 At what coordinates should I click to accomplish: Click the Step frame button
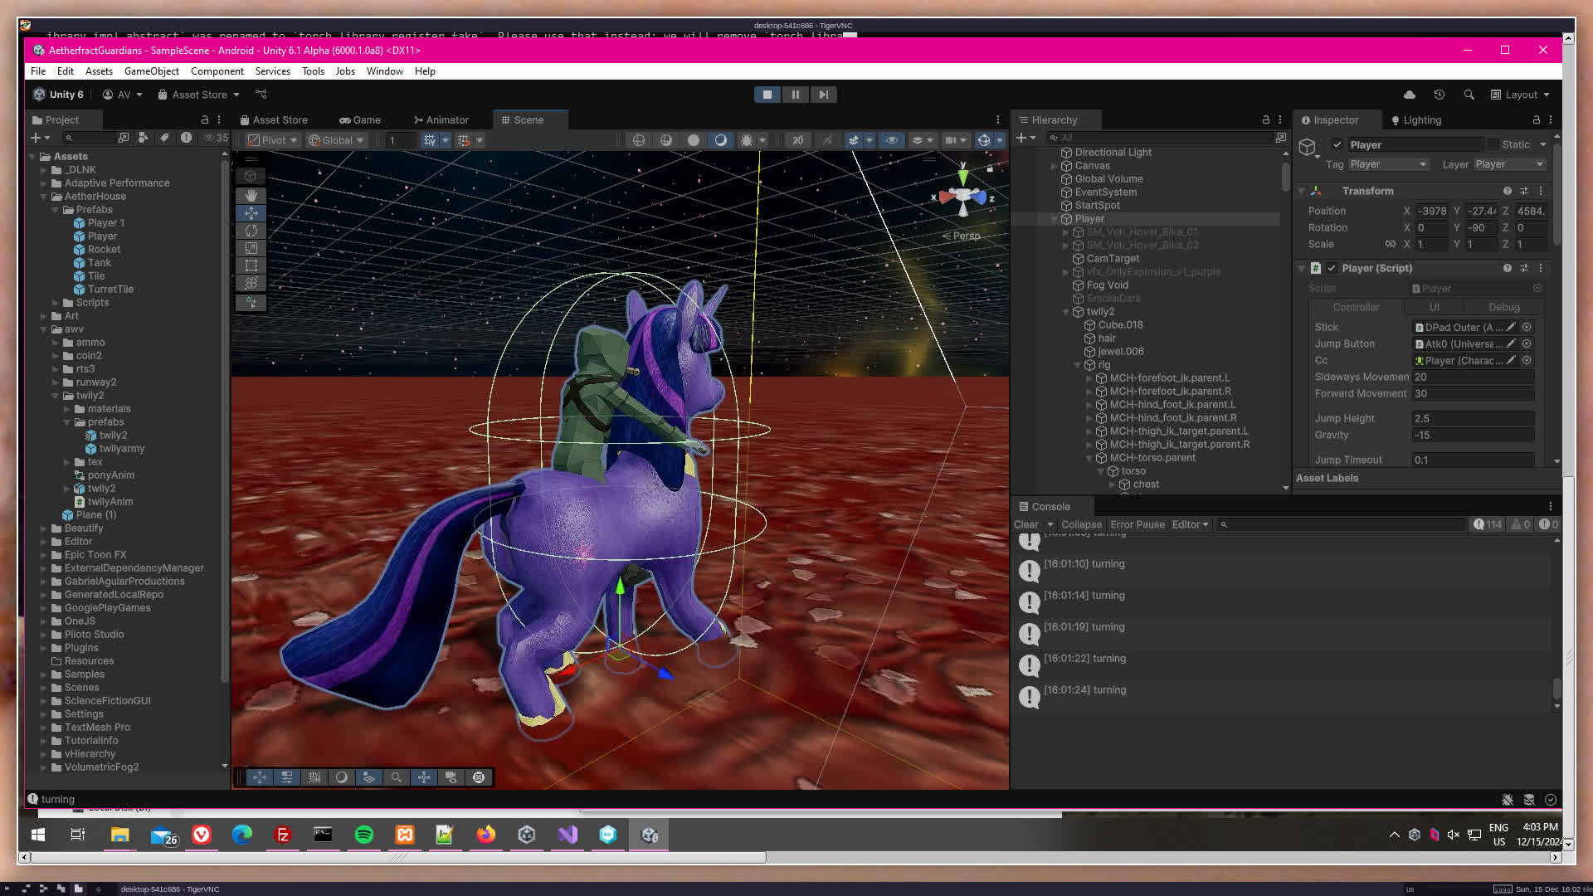point(823,95)
